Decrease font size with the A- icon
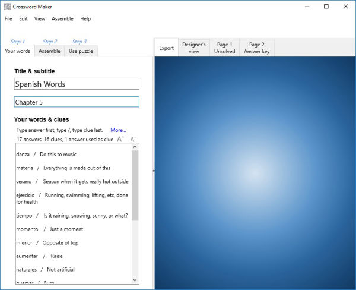This screenshot has width=356, height=290. pos(133,139)
